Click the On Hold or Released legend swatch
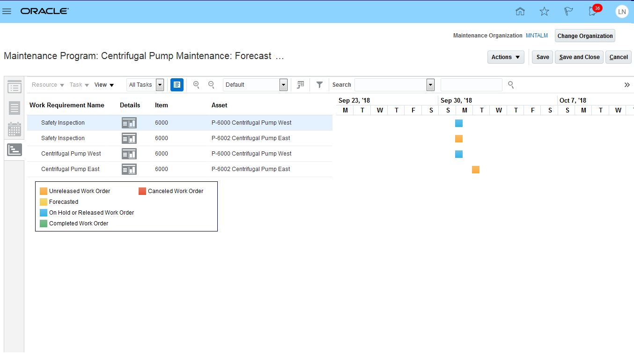The image size is (634, 358). tap(44, 213)
